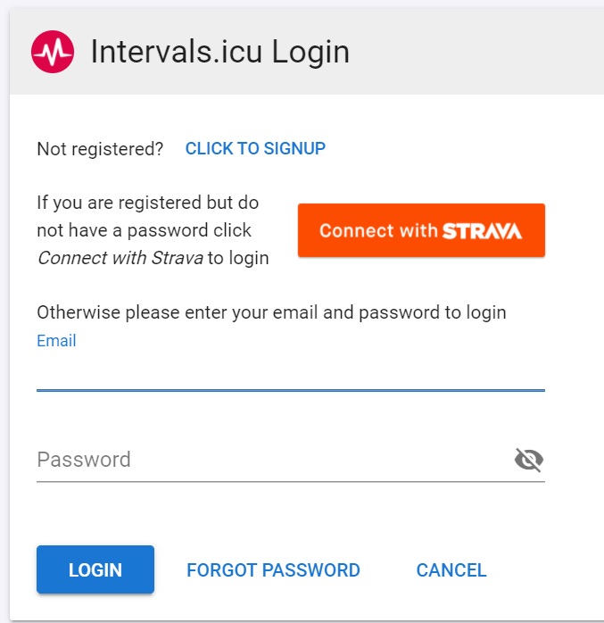Screen dimensions: 604x623
Task: Click the "If you are registered" paragraph
Action: [147, 203]
